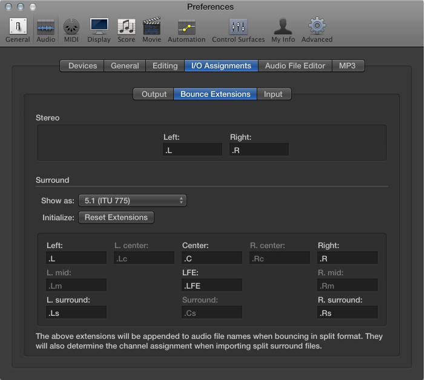425x380 pixels.
Task: Switch to the Input sub-tab
Action: 274,94
